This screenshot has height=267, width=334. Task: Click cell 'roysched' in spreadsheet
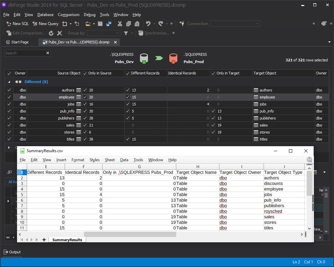point(284,211)
